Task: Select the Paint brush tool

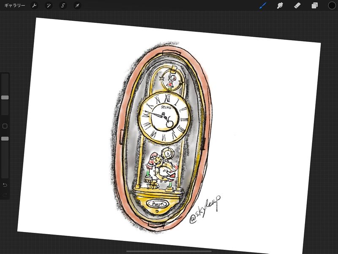Action: pyautogui.click(x=263, y=6)
